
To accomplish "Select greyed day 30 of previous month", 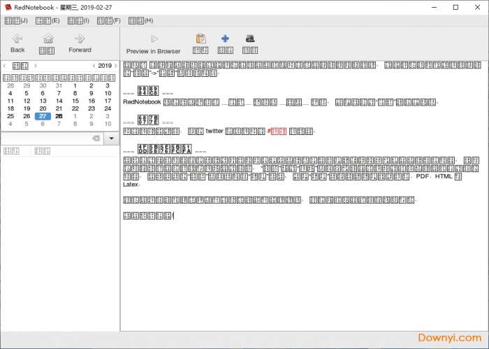I will point(43,85).
